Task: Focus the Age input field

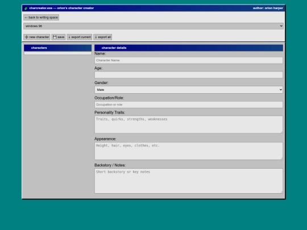Action: pyautogui.click(x=189, y=75)
